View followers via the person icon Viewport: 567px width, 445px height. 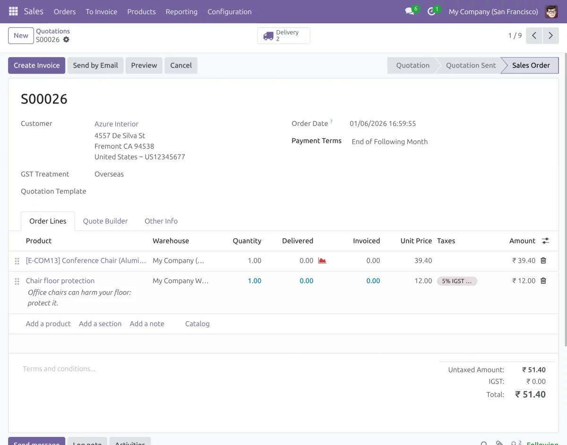[513, 443]
